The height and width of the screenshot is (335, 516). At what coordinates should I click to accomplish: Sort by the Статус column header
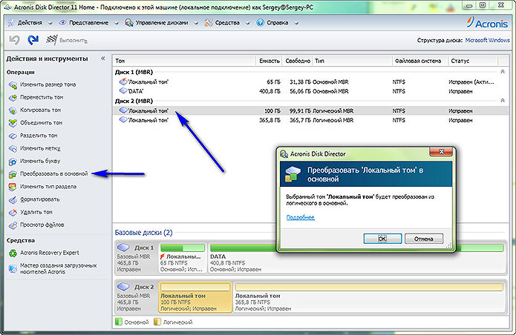[473, 61]
